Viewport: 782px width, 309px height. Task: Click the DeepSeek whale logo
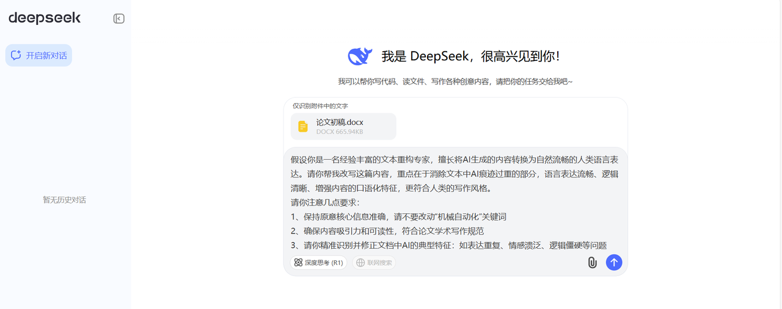tap(360, 57)
